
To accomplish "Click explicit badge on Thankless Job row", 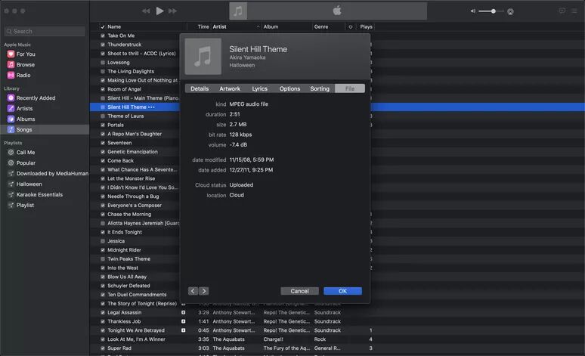I will click(183, 321).
